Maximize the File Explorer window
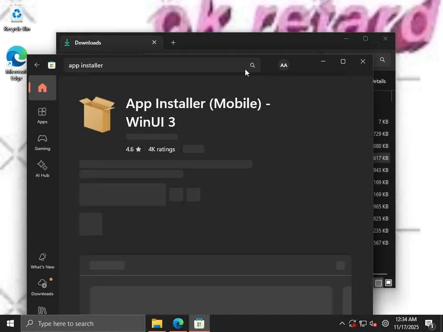This screenshot has height=332, width=443. click(366, 38)
